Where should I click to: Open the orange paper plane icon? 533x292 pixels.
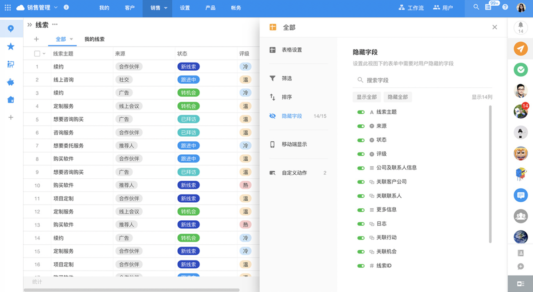coord(521,49)
